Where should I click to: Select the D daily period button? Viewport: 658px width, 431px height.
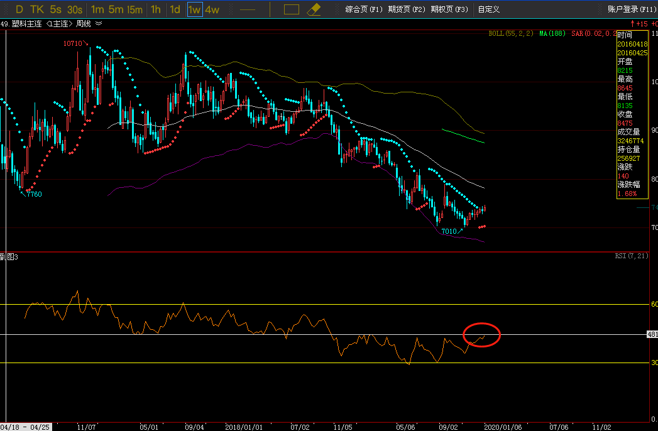19,9
